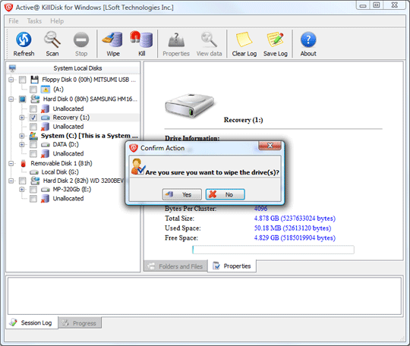Open the File menu

tap(14, 21)
